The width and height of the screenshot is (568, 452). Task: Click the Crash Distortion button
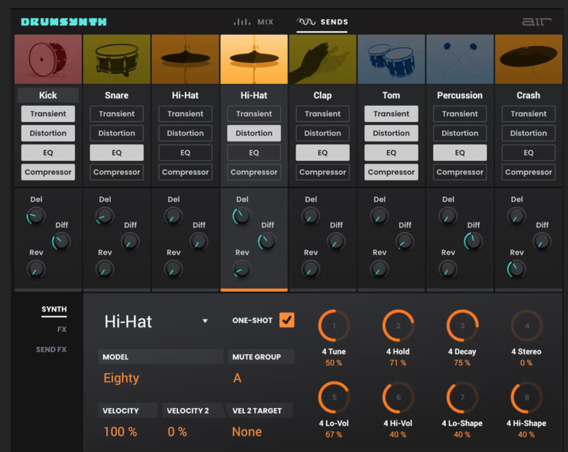click(529, 133)
